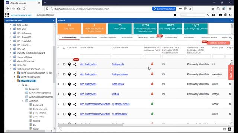Click the green lock icon for CustomerTypeID
This screenshot has height=133, width=238.
pos(152,103)
